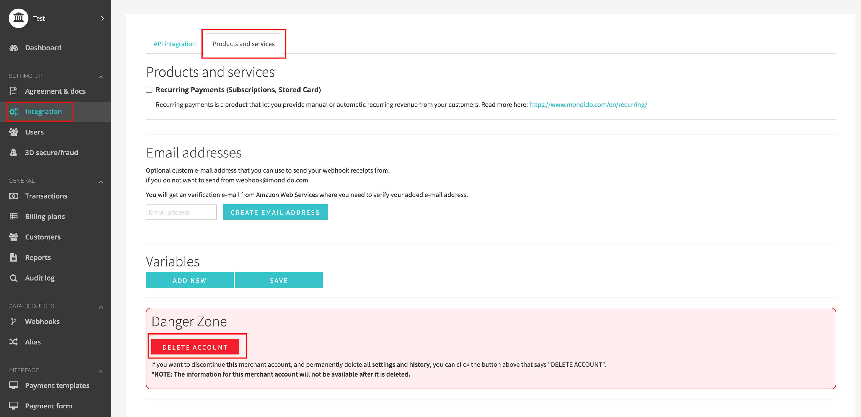Click the Transactions money icon
Viewport: 861px width, 417px height.
[x=14, y=196]
